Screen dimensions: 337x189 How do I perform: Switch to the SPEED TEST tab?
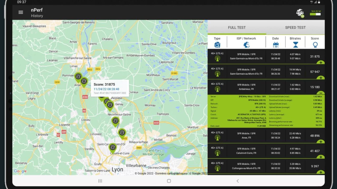pos(295,27)
